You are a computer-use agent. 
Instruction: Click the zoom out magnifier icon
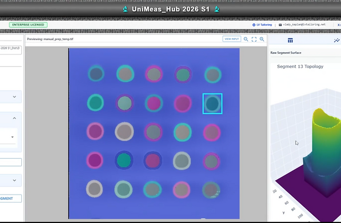(x=246, y=39)
